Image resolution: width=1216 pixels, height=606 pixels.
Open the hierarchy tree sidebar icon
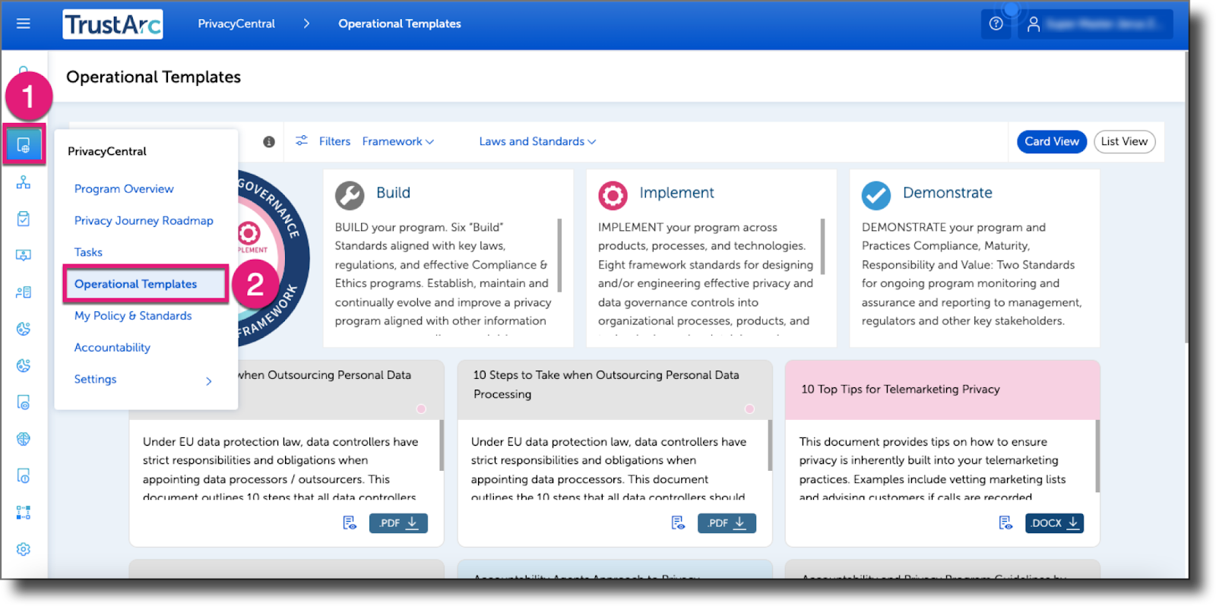point(24,182)
